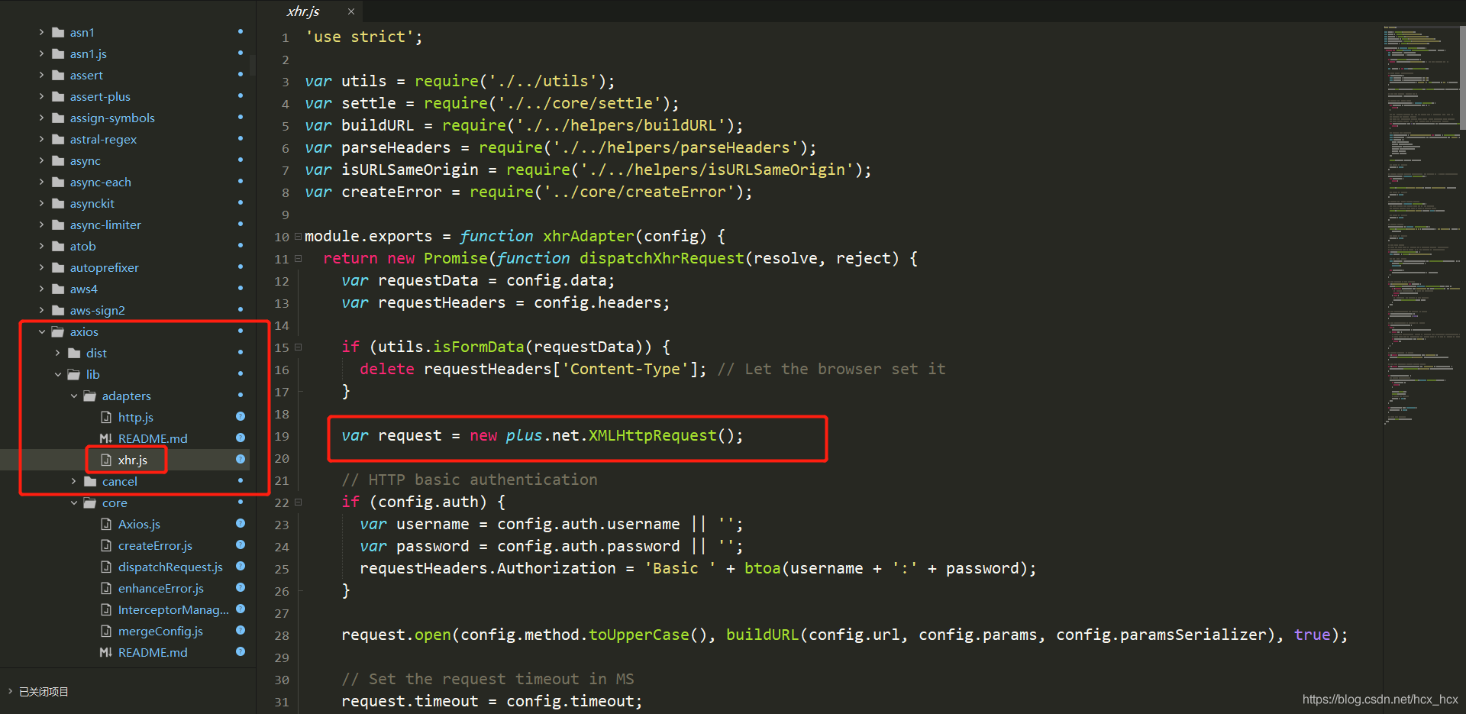
Task: Click the createError.js file icon
Action: tap(106, 545)
